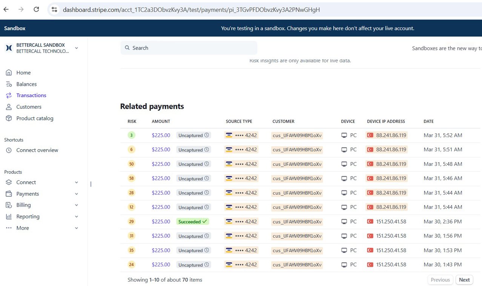Image resolution: width=482 pixels, height=286 pixels.
Task: Click the browser address bar URL
Action: pyautogui.click(x=191, y=10)
